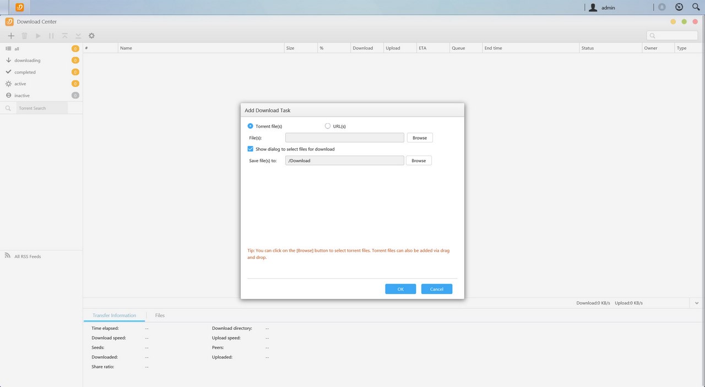Sort by the Upload column header
Image resolution: width=705 pixels, height=387 pixels.
(x=400, y=48)
